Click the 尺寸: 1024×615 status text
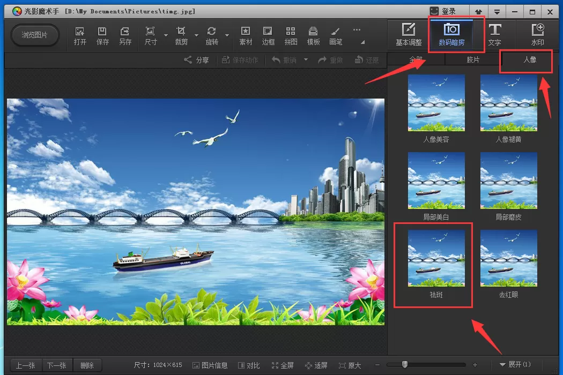The image size is (563, 375). [158, 365]
